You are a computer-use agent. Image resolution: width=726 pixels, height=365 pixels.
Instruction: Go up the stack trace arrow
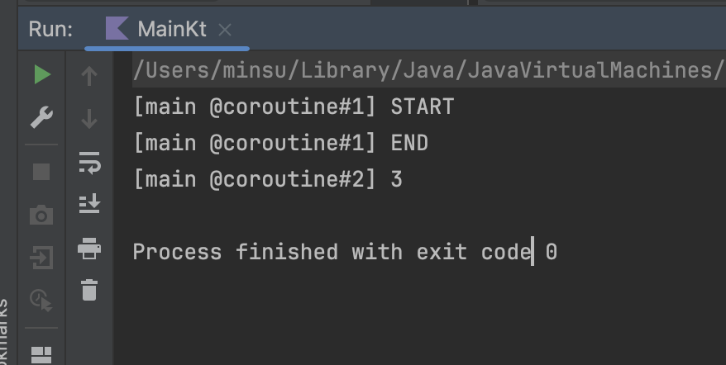[89, 76]
